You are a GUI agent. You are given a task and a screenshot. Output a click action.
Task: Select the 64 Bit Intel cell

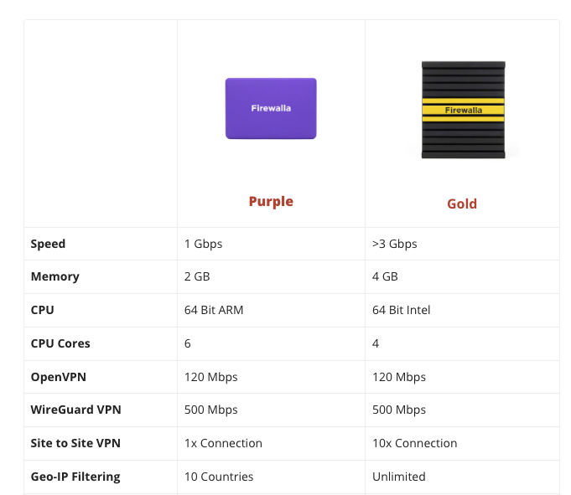(401, 310)
